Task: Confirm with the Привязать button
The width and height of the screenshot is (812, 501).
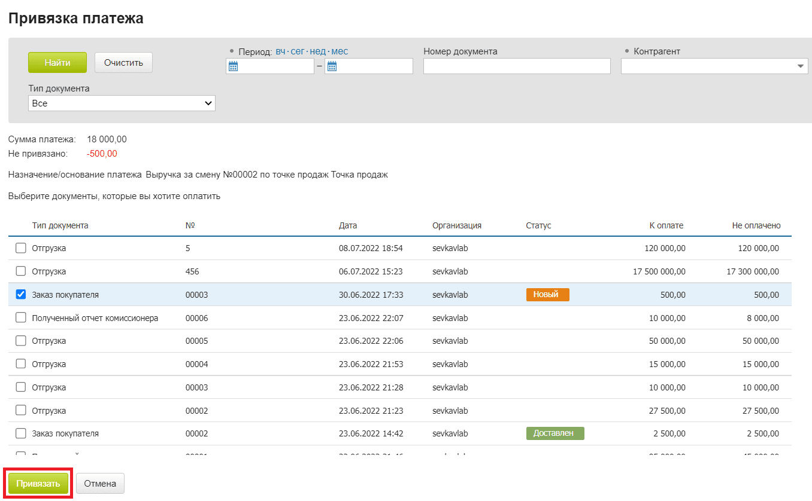Action: pos(38,484)
